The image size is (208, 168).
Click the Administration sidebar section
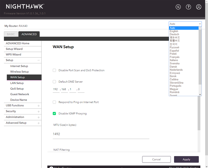pyautogui.click(x=23, y=117)
